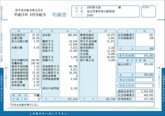The image size is (165, 116).
Task: Click 介護保険料 amount 2,091
Action: pyautogui.click(x=112, y=38)
